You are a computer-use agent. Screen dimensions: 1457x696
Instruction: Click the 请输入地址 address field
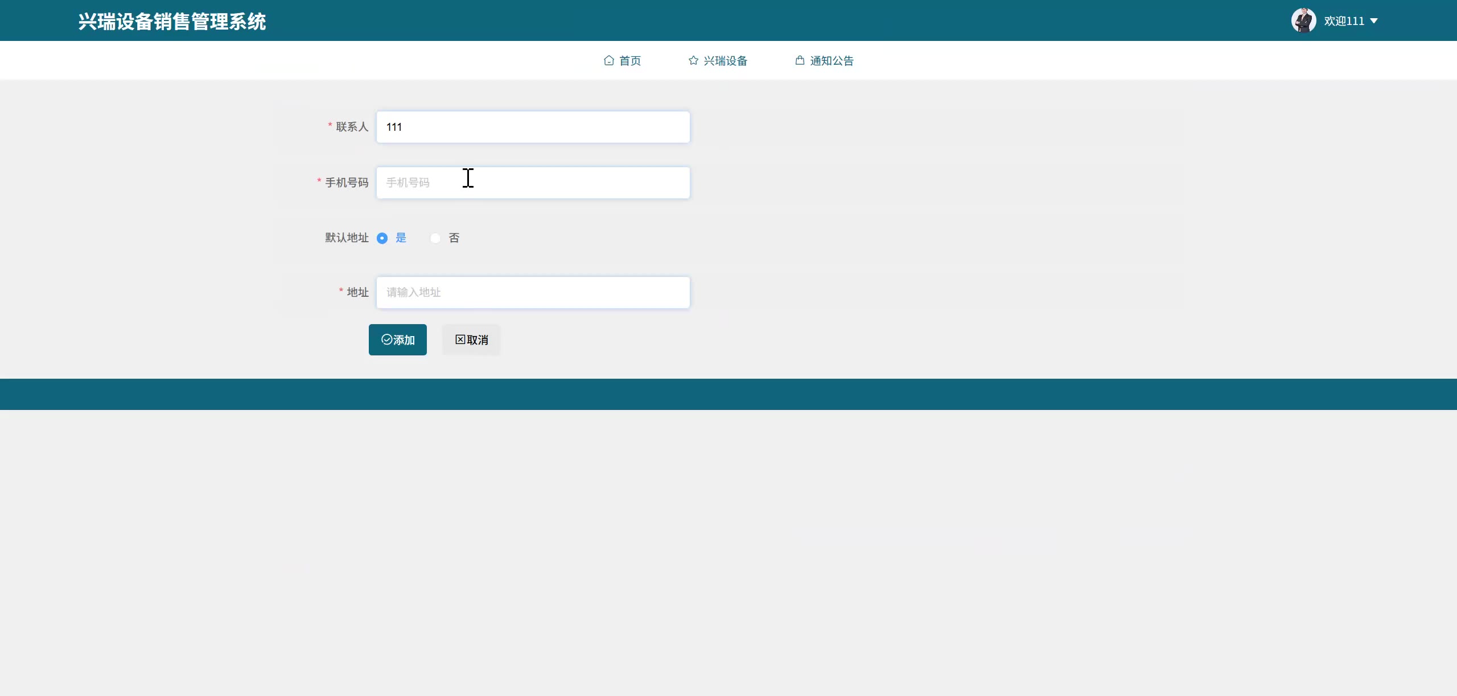(x=533, y=292)
